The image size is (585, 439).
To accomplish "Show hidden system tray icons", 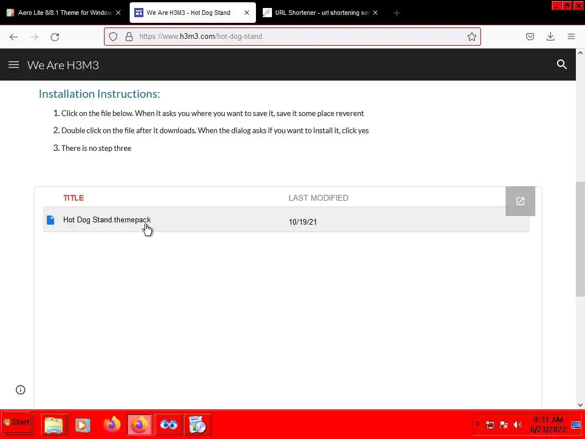I will (478, 424).
